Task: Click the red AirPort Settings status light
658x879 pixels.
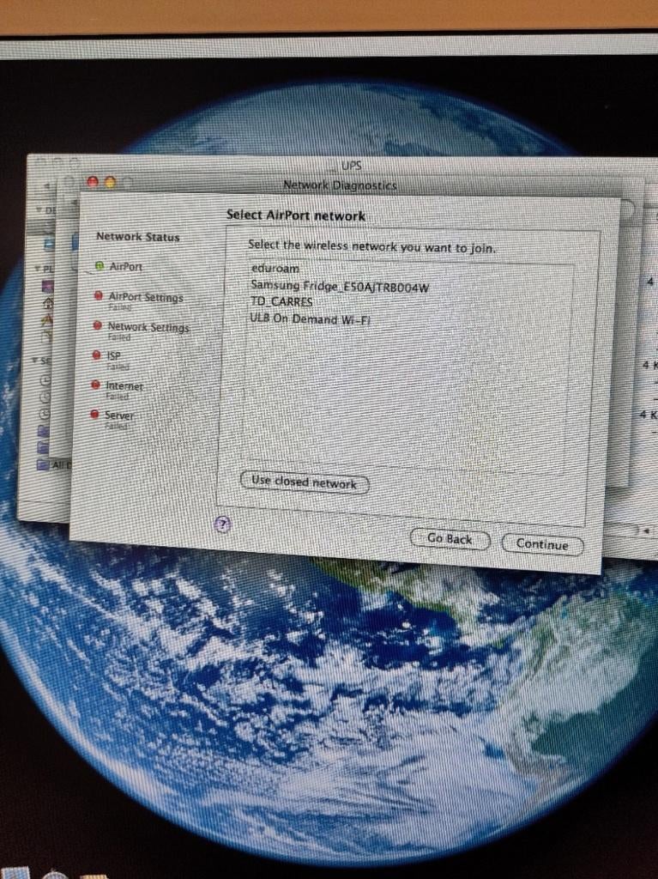Action: [x=98, y=295]
